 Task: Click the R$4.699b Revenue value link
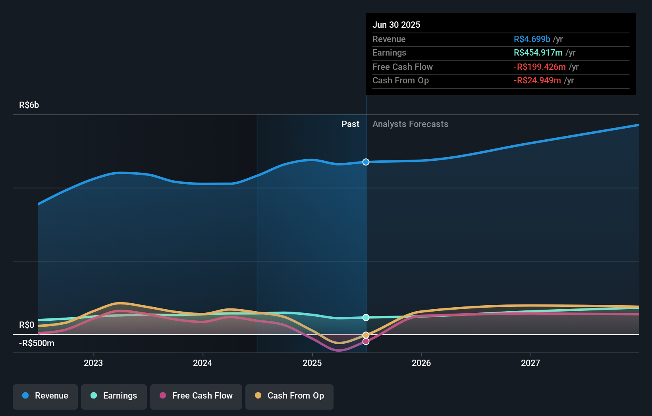coord(532,39)
